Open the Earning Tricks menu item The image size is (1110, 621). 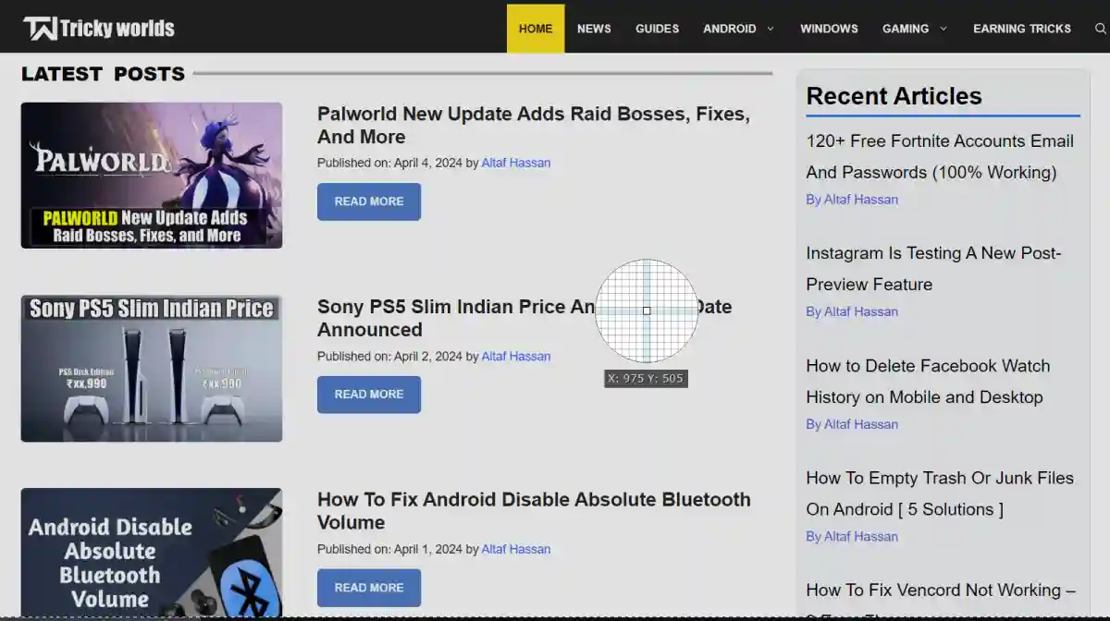click(x=1021, y=29)
